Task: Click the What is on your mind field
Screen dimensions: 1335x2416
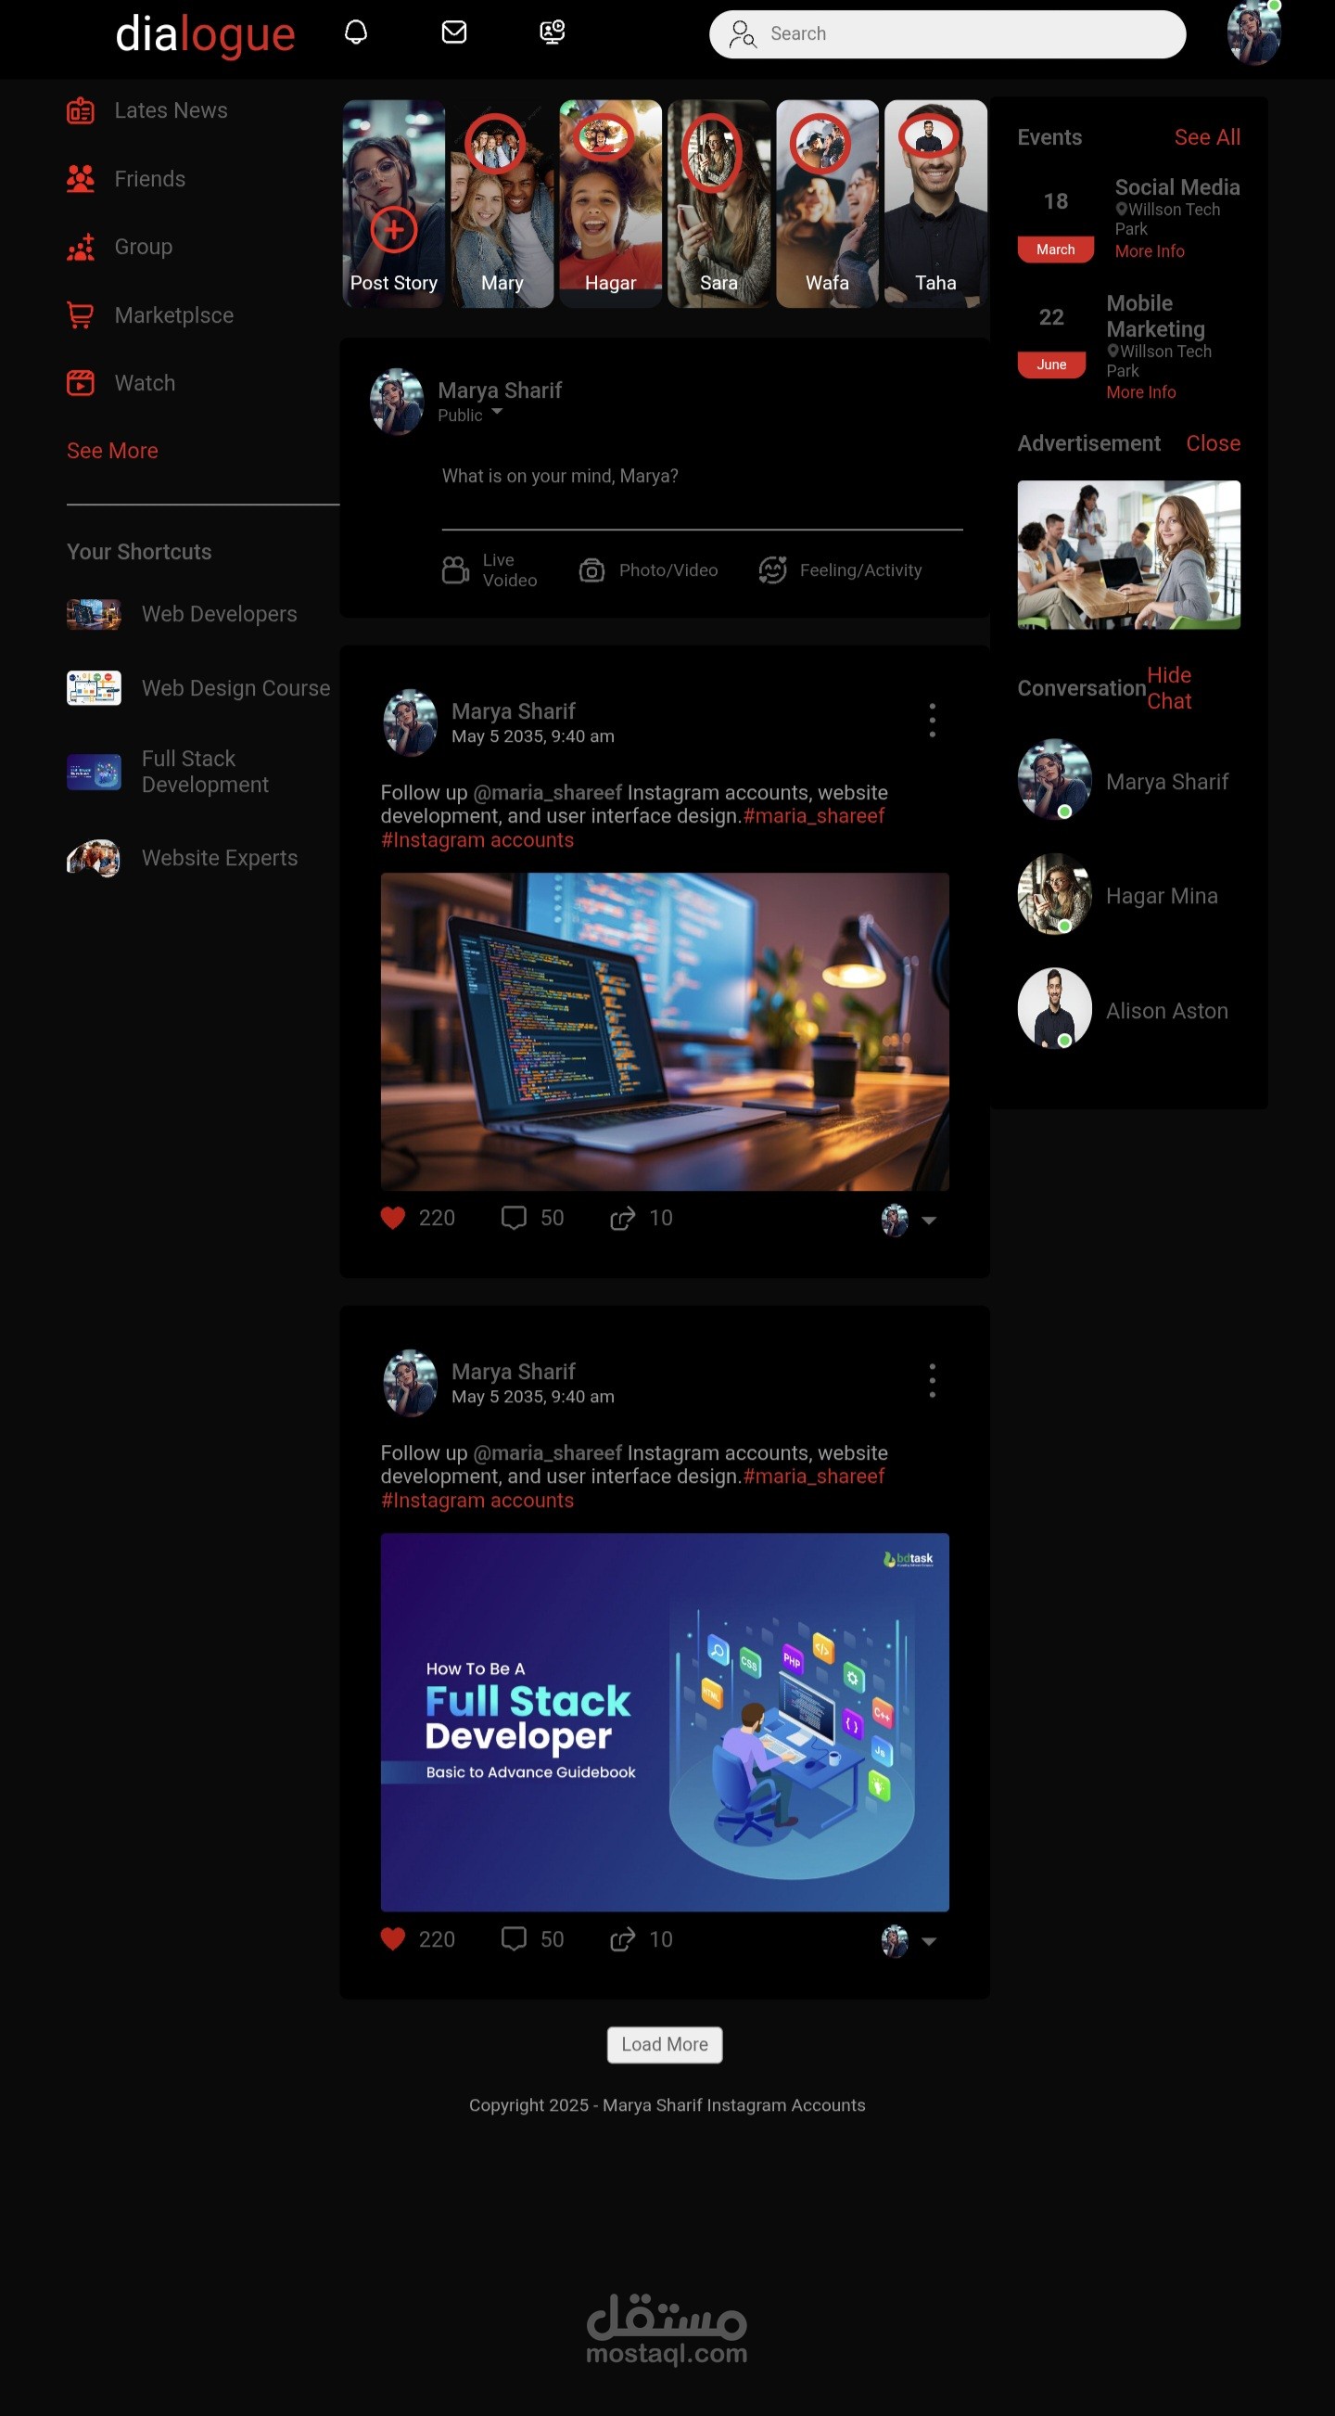Action: pos(702,477)
